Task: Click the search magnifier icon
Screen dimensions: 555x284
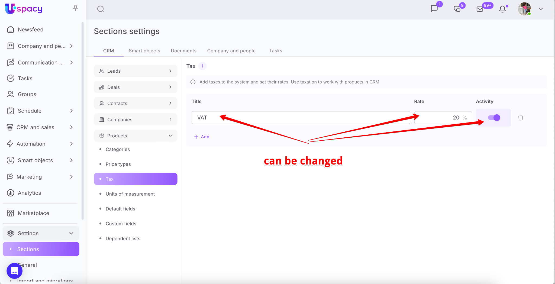Action: pos(101,9)
